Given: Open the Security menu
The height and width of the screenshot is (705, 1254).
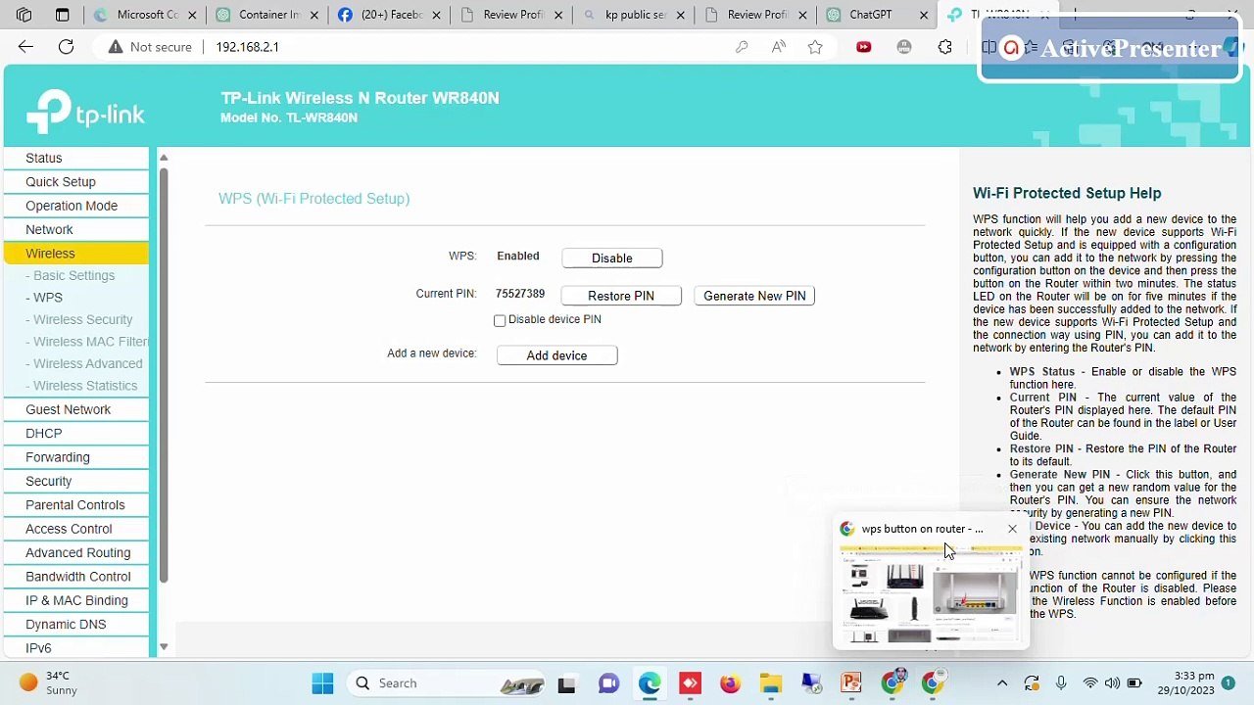Looking at the screenshot, I should pyautogui.click(x=76, y=482).
